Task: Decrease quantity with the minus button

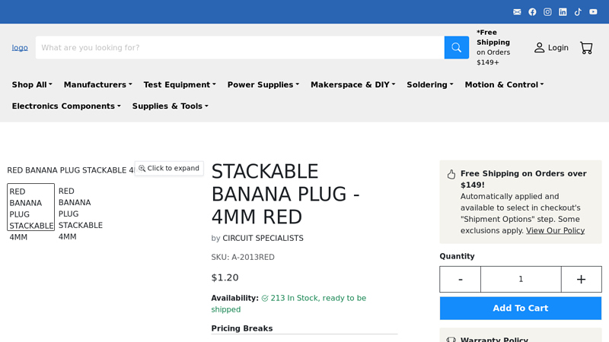Action: click(460, 280)
